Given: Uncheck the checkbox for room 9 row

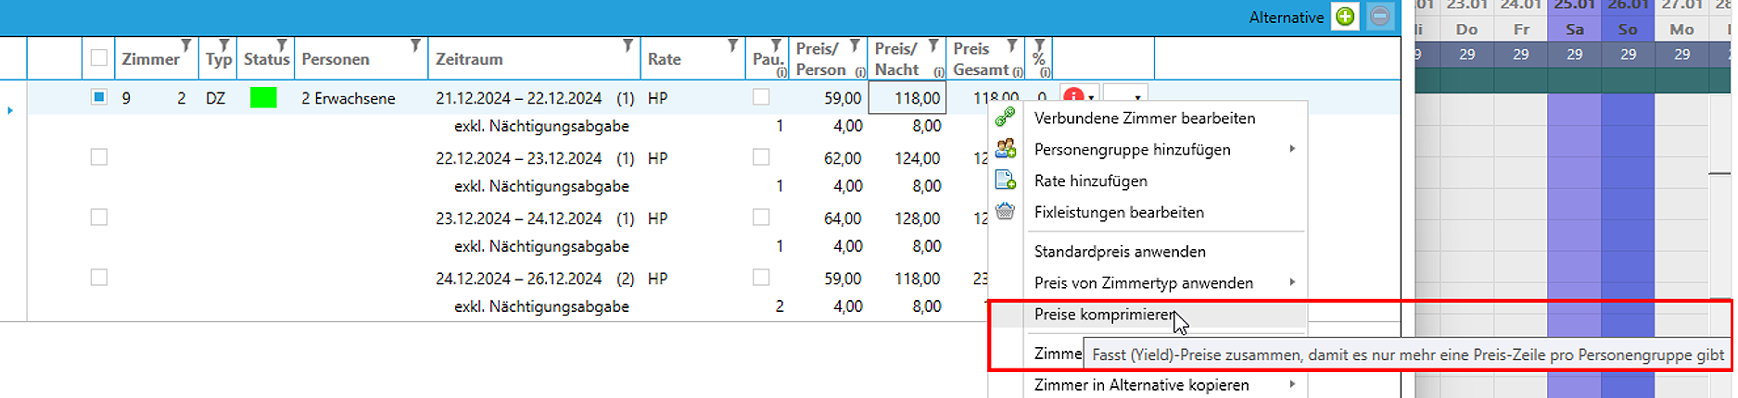Looking at the screenshot, I should pos(99,97).
